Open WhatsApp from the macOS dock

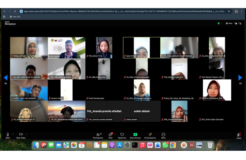[165, 145]
